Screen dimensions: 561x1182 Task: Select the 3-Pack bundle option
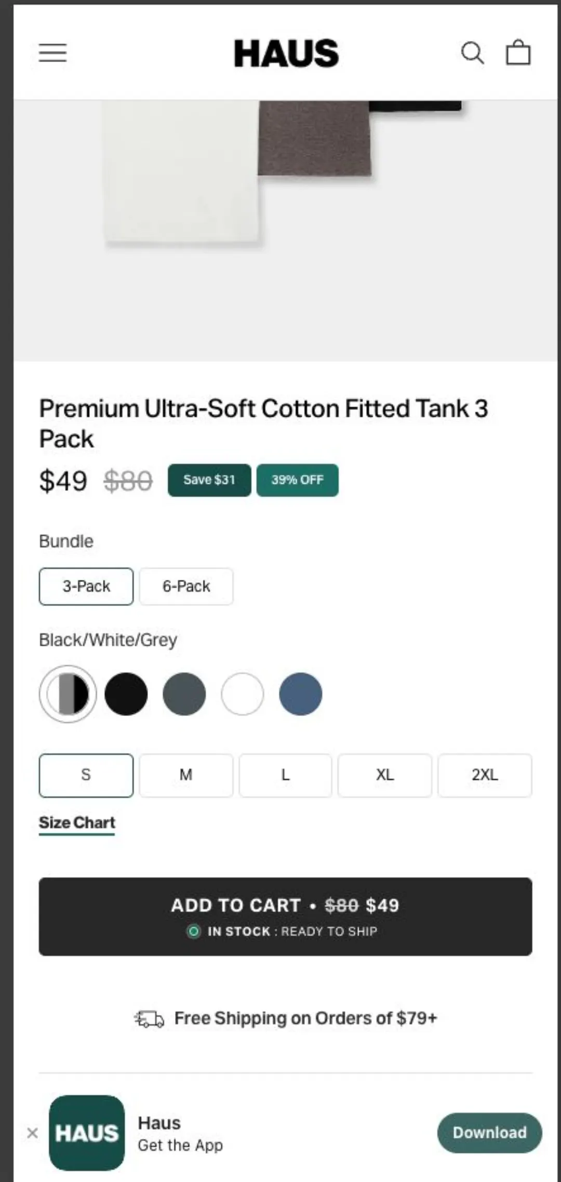click(86, 587)
